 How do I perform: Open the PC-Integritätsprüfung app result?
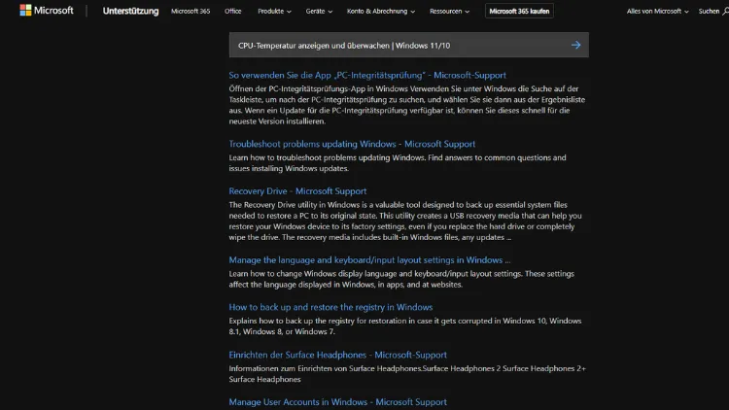click(x=367, y=76)
